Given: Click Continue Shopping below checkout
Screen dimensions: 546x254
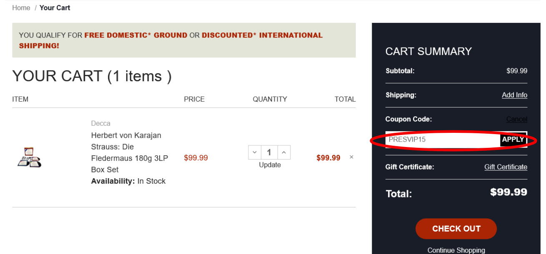Looking at the screenshot, I should 456,250.
